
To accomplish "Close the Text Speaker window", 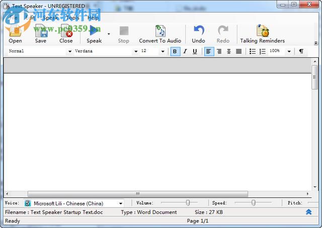I will click(x=309, y=5).
